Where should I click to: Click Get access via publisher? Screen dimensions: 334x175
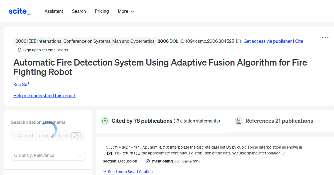click(267, 41)
